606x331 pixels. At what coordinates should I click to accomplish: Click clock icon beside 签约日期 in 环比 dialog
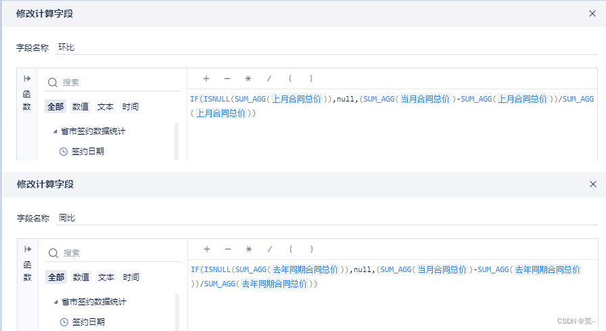64,152
